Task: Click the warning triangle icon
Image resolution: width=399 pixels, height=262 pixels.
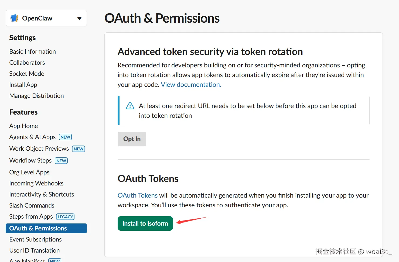Action: tap(130, 106)
